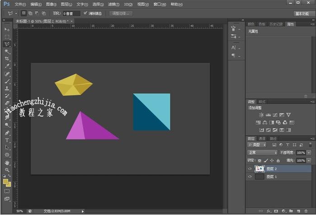Switch to the 通道 tab
The height and width of the screenshot is (215, 316).
[262, 138]
